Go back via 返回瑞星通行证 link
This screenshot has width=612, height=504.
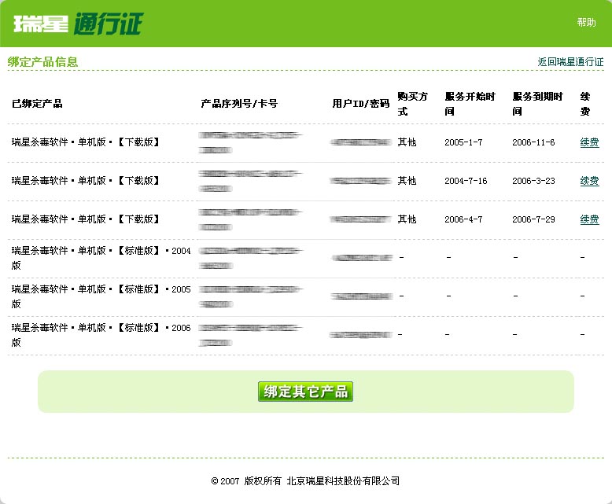click(570, 61)
